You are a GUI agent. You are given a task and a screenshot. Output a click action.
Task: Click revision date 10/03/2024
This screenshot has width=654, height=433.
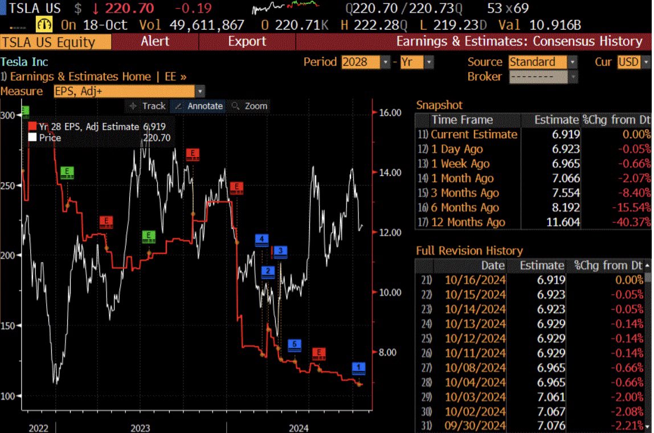coord(475,397)
